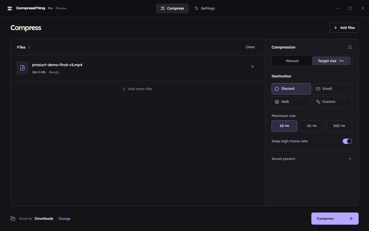Choose Discord as destination

pyautogui.click(x=291, y=89)
